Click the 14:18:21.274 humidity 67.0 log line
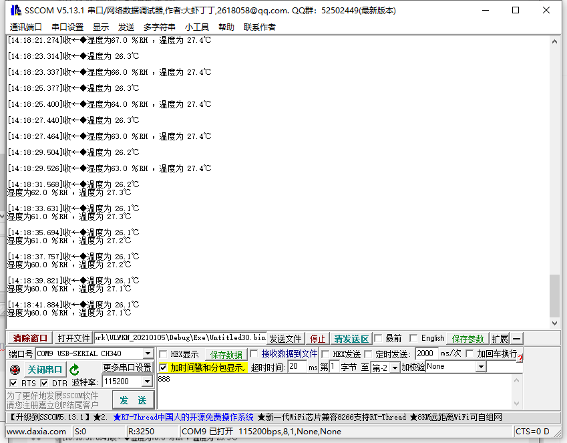The width and height of the screenshot is (567, 443). point(110,40)
